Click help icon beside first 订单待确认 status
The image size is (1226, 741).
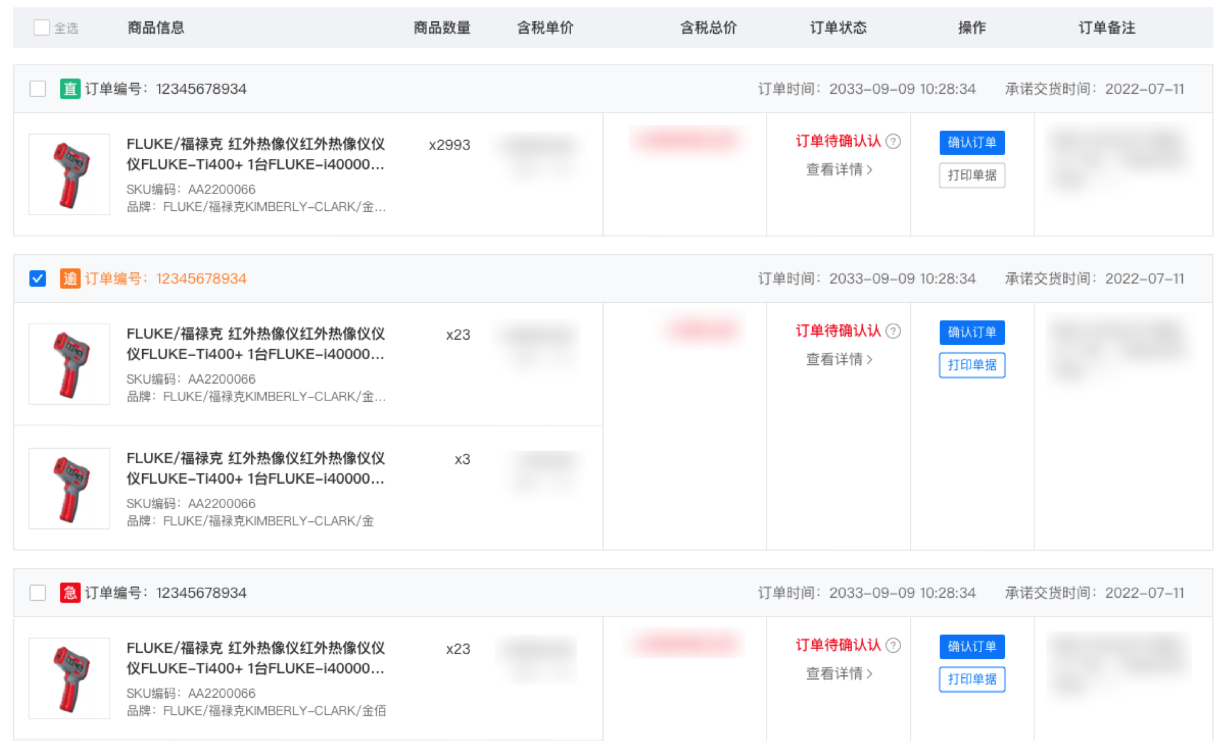click(894, 141)
